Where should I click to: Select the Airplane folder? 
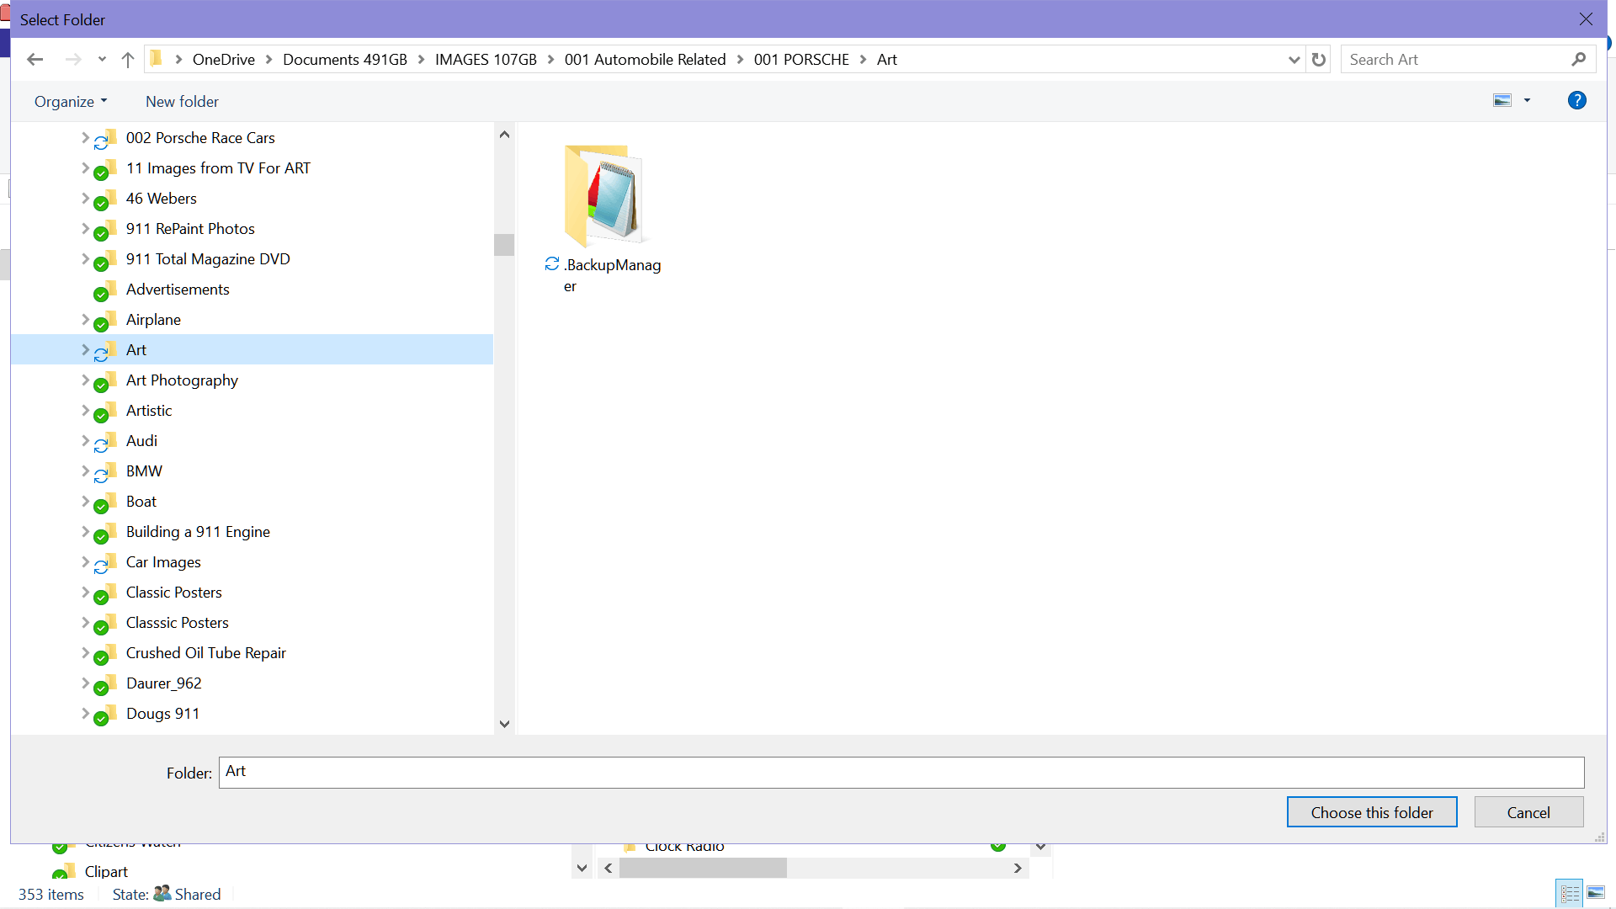(x=153, y=320)
